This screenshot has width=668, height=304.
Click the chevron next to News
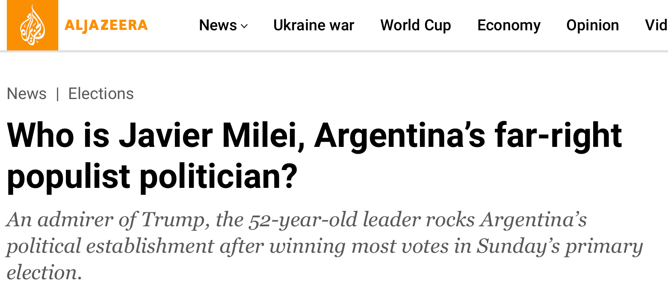click(x=244, y=26)
